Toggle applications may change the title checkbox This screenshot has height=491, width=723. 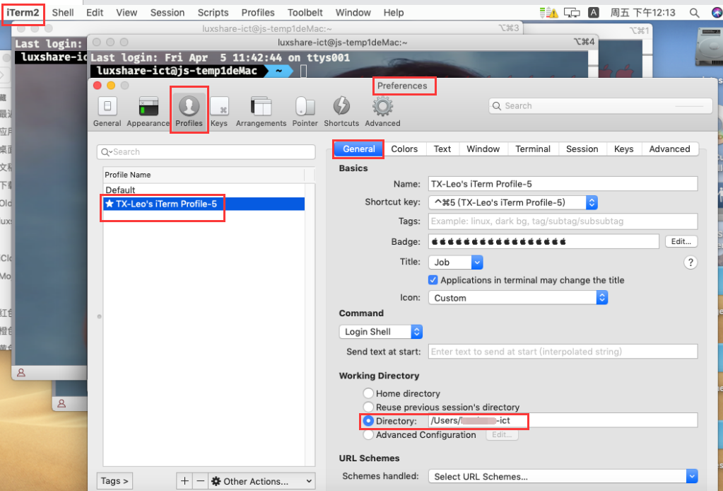pos(433,280)
